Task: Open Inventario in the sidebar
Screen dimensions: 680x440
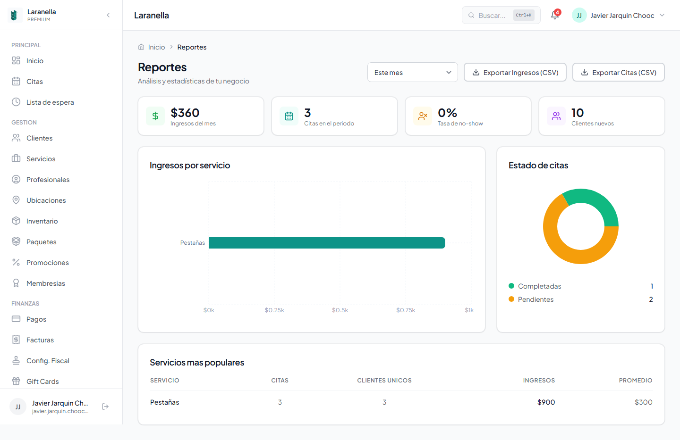Action: (42, 221)
